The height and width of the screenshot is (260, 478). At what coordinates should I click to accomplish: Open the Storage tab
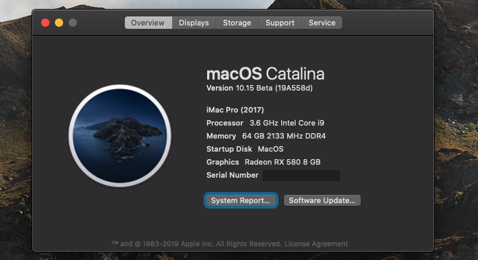[x=237, y=23]
